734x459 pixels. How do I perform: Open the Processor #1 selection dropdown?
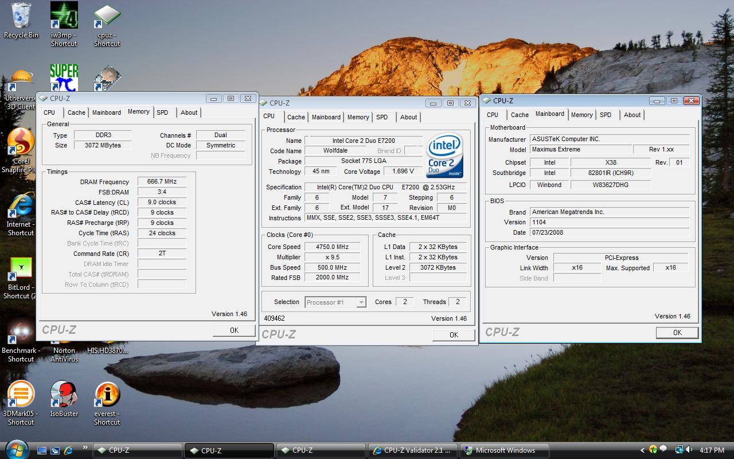coord(335,302)
